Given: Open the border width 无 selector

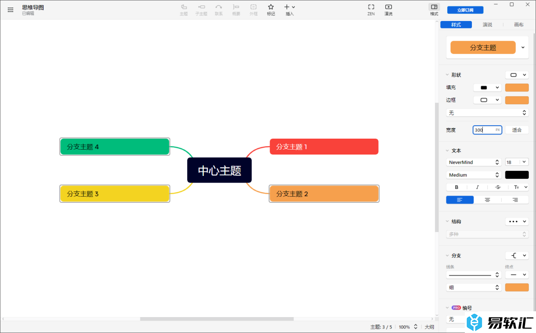Looking at the screenshot, I should pyautogui.click(x=487, y=113).
